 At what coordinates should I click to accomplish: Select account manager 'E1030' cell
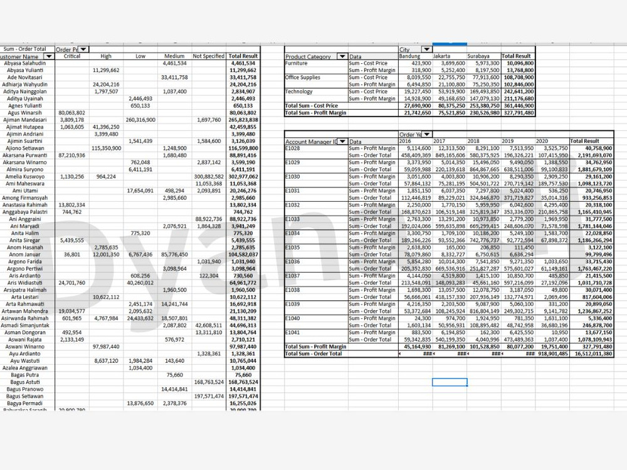pos(316,177)
